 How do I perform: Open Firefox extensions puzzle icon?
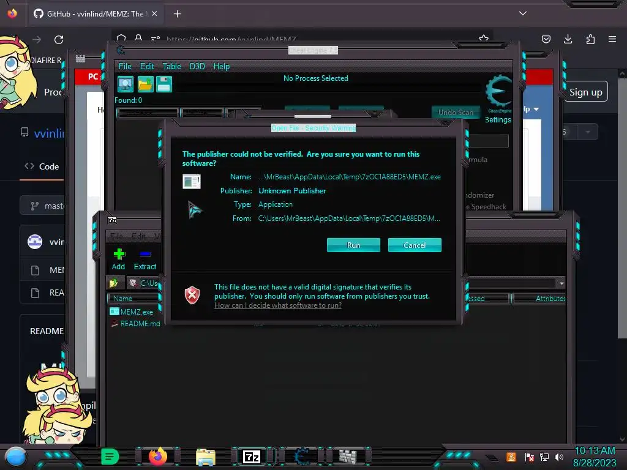pos(590,39)
